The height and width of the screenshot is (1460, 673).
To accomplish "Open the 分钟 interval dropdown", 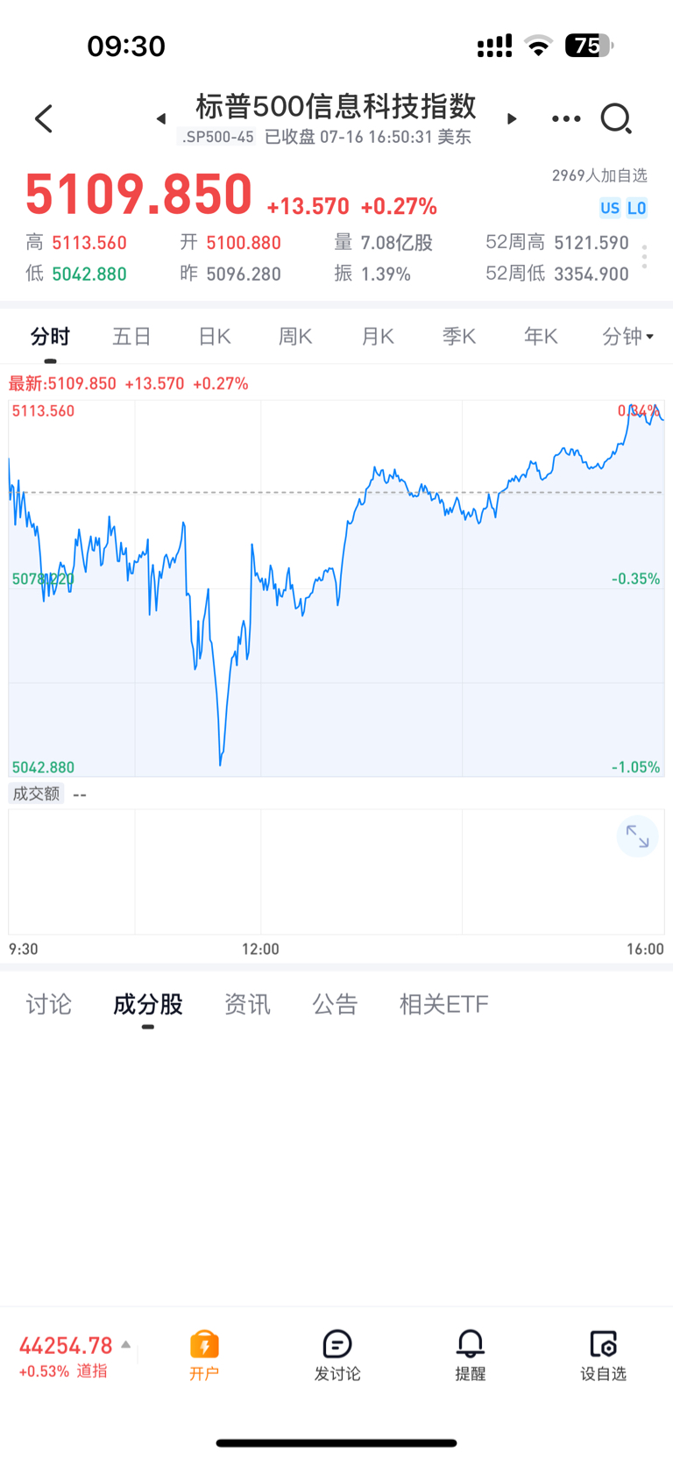I will tap(628, 337).
